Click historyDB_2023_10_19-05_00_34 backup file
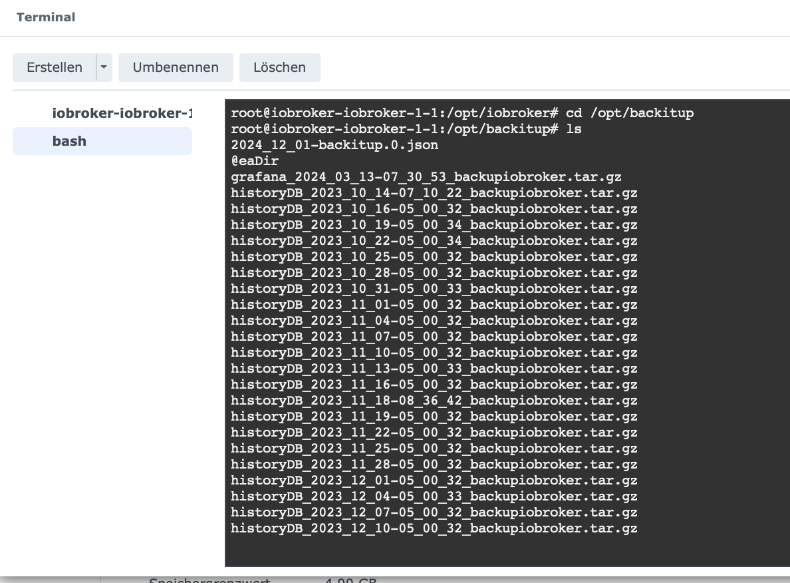790x583 pixels. coord(434,225)
